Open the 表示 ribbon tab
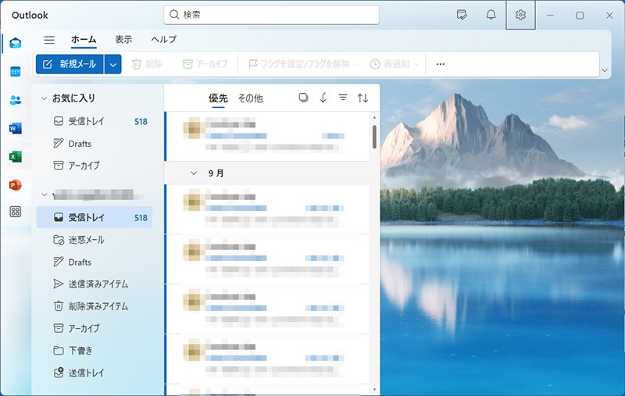Image resolution: width=625 pixels, height=396 pixels. (123, 40)
